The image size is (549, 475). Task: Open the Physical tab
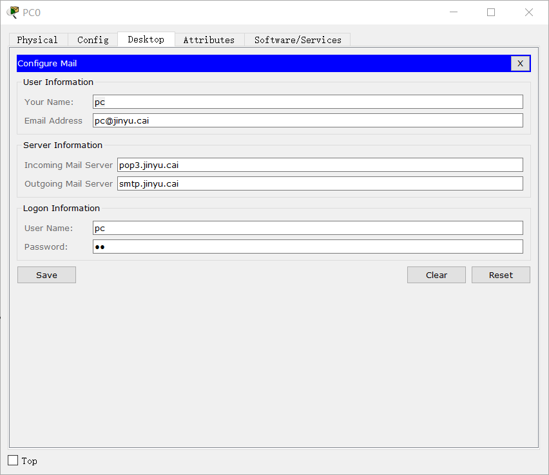(x=38, y=40)
